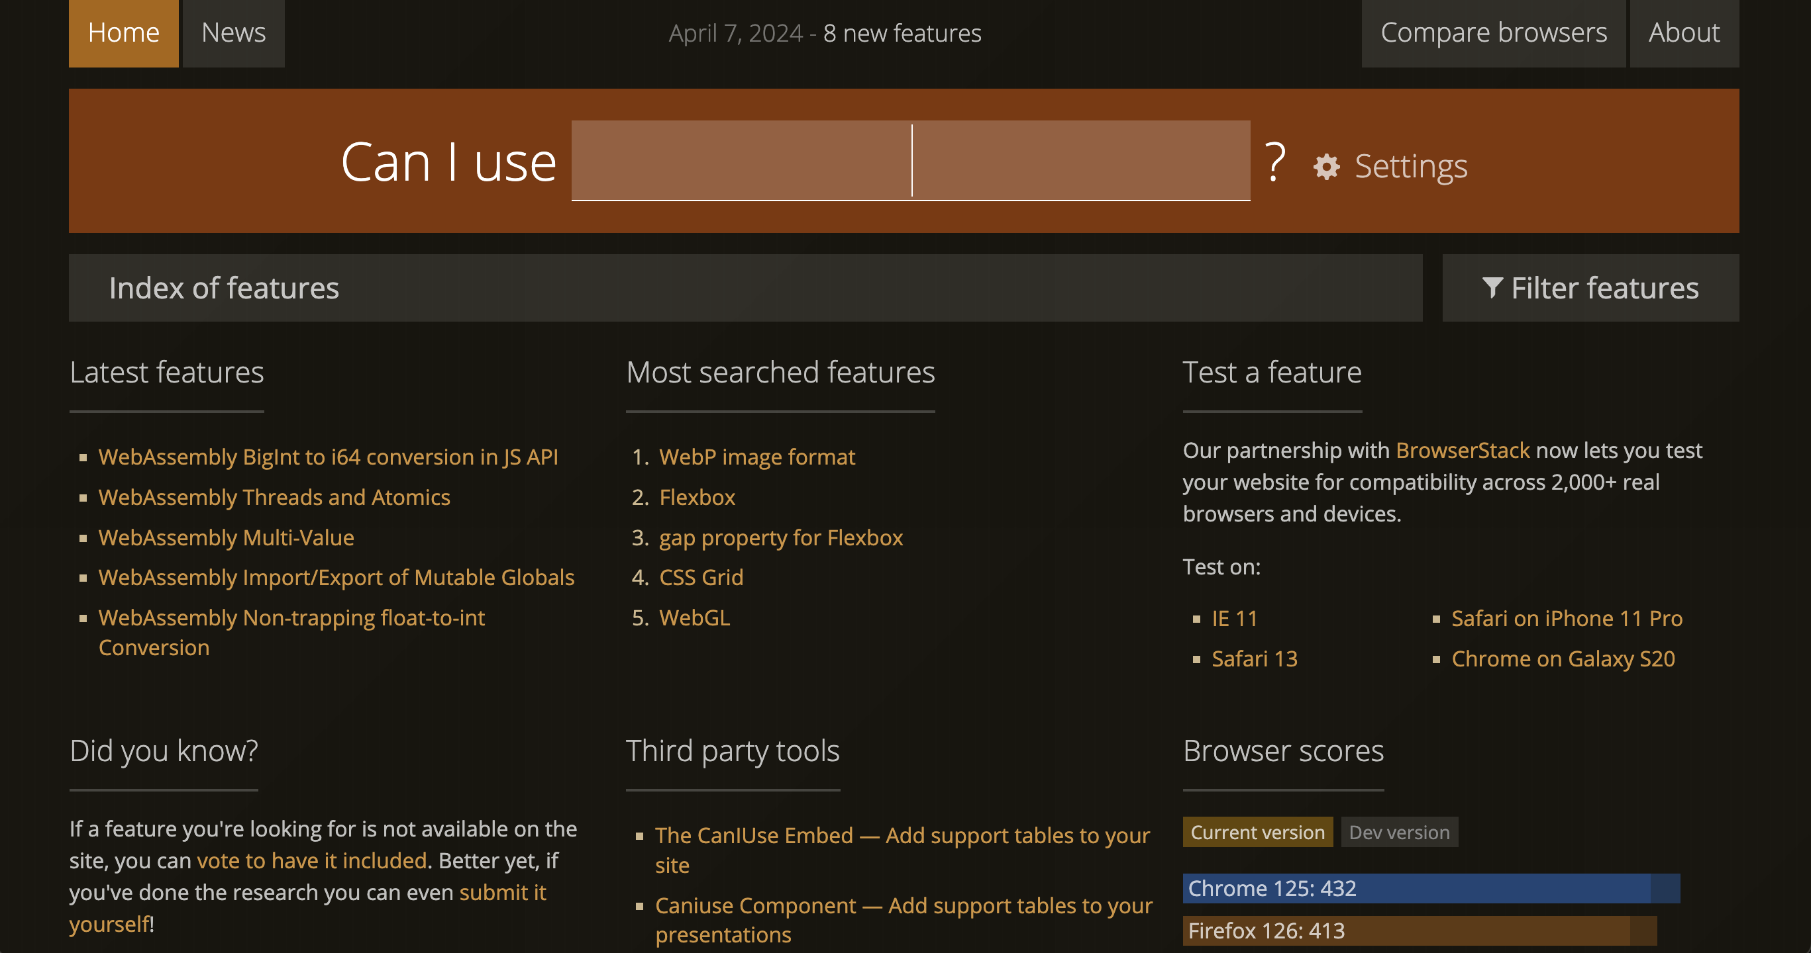1811x953 pixels.
Task: Click the Chrome 125 score bar
Action: coord(1431,888)
